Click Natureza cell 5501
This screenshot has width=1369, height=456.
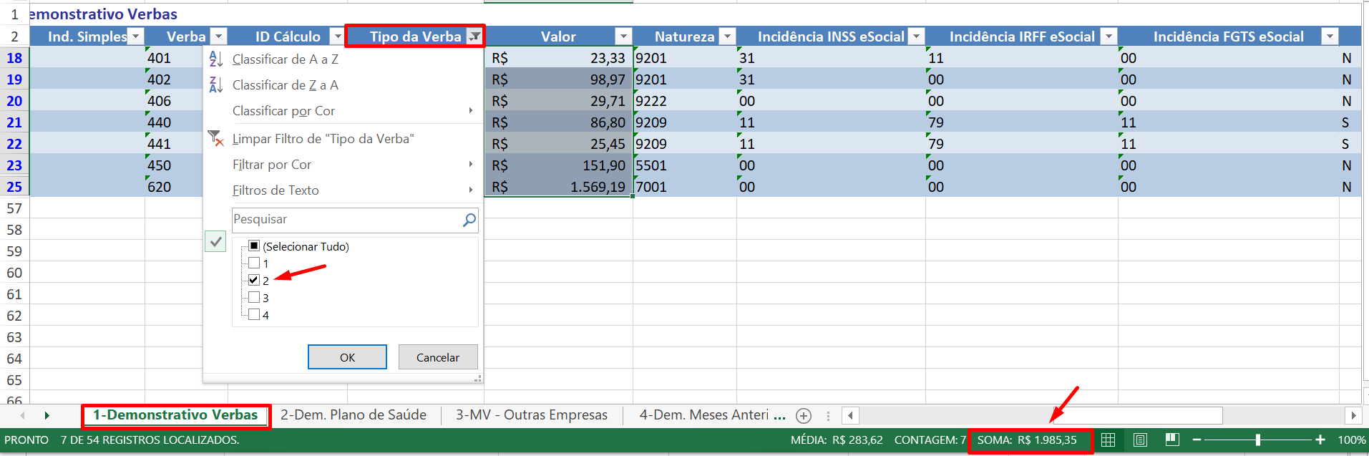pyautogui.click(x=685, y=165)
